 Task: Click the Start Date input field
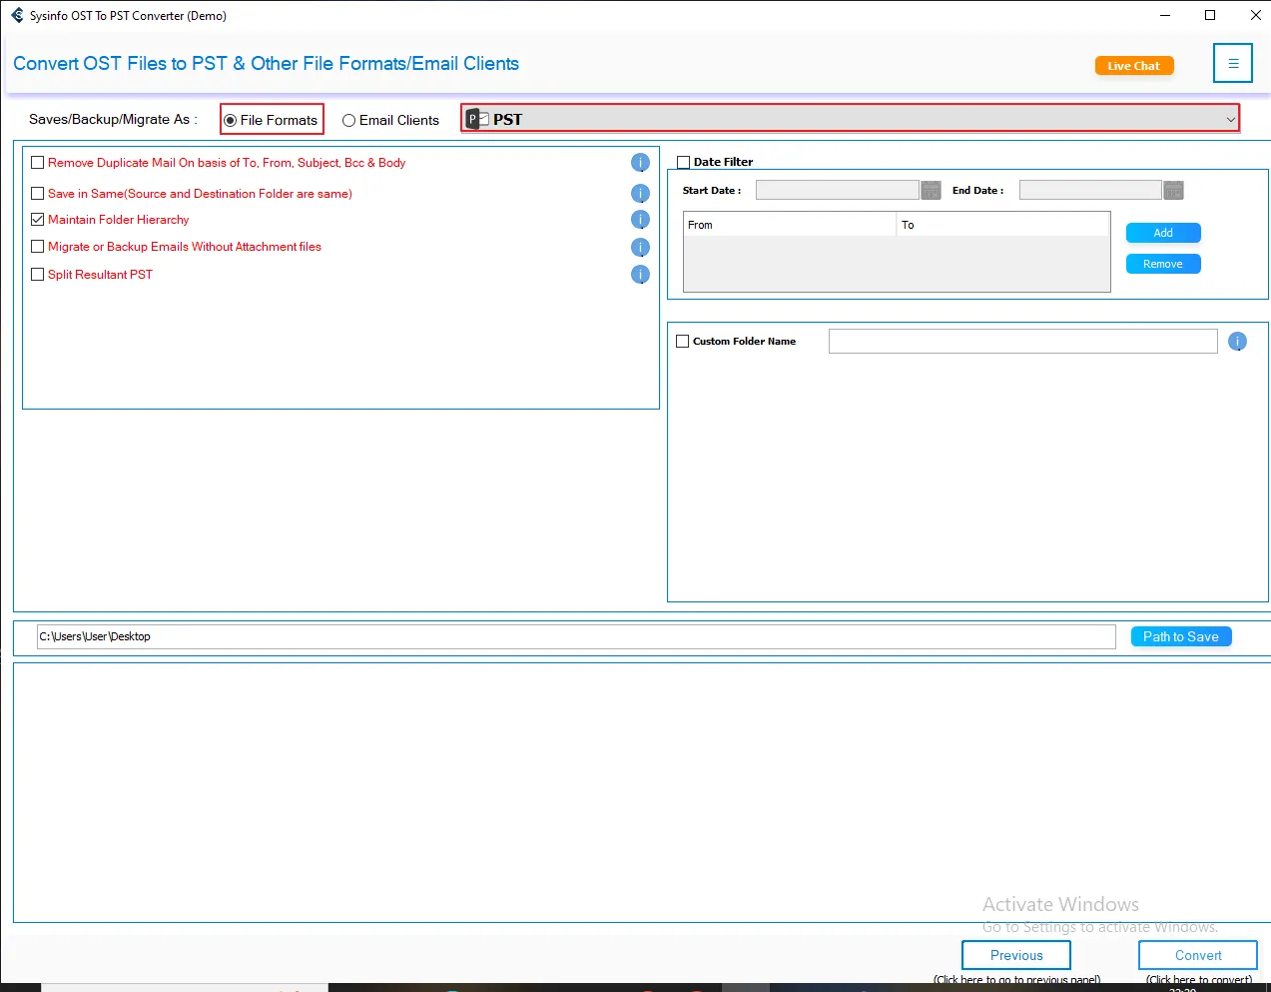pyautogui.click(x=837, y=190)
